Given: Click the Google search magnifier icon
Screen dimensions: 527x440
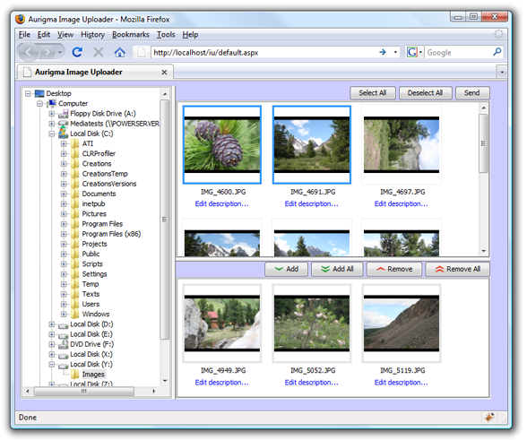Looking at the screenshot, I should 497,52.
